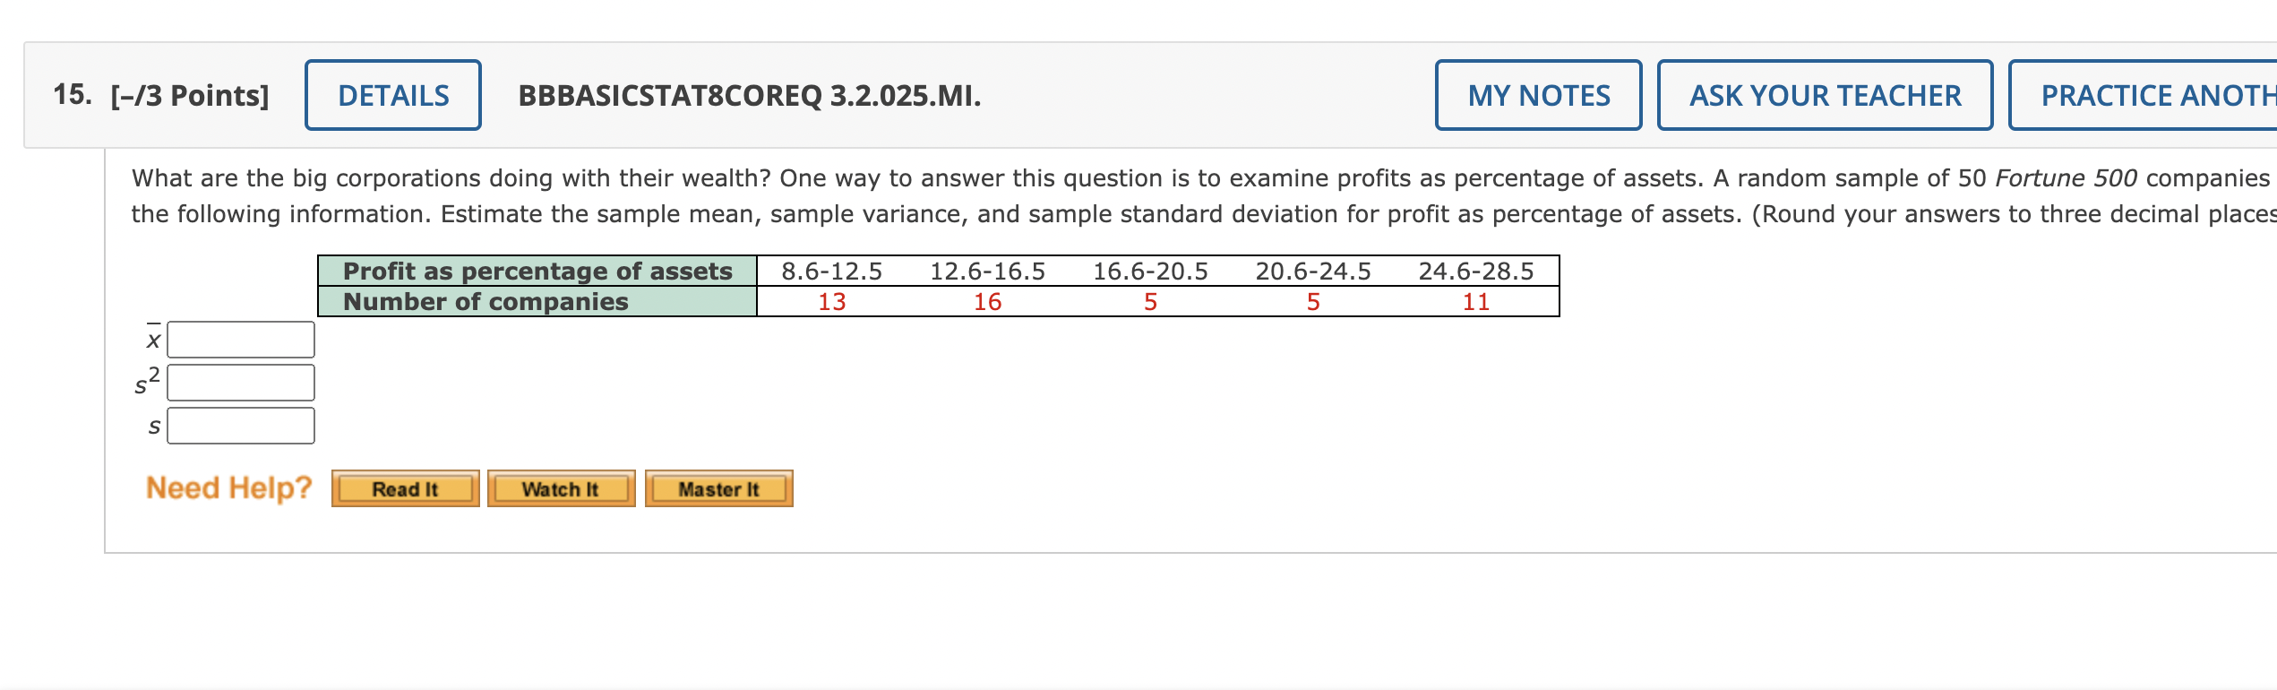Select the question number 15

tap(70, 92)
